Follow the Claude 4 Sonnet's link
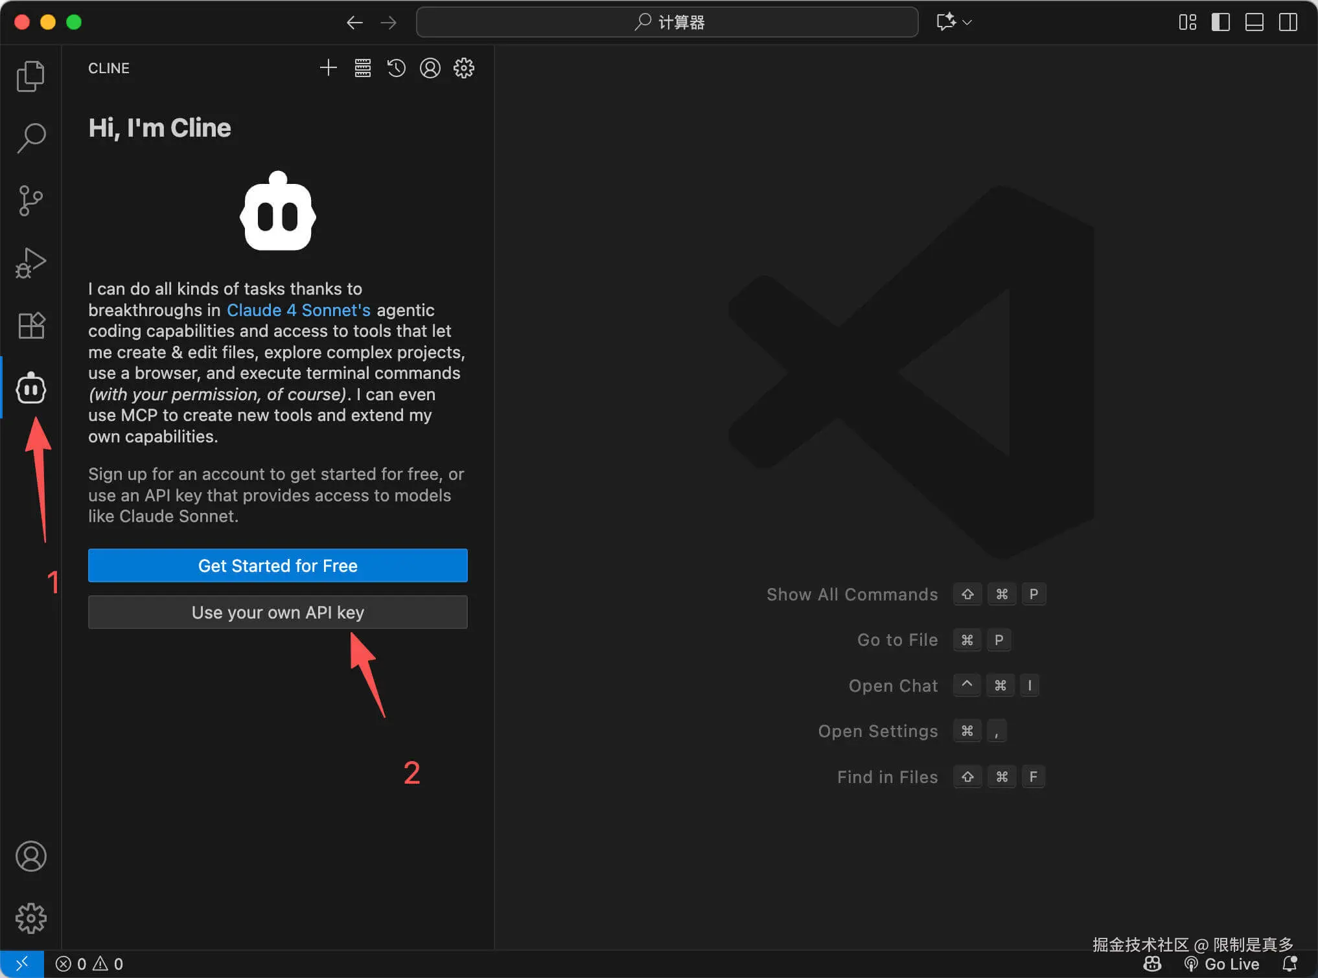Image resolution: width=1318 pixels, height=978 pixels. [298, 310]
